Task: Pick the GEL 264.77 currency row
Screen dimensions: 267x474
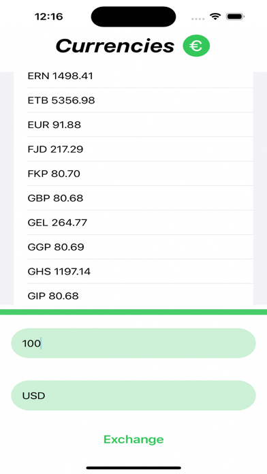Action: click(x=133, y=223)
